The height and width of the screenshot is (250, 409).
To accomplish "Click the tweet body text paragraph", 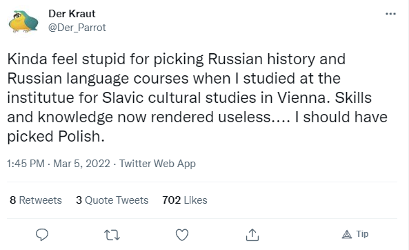I will click(x=197, y=97).
